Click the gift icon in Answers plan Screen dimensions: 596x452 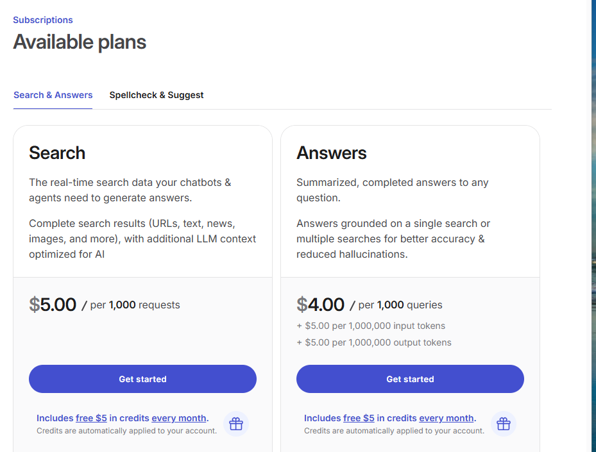503,424
